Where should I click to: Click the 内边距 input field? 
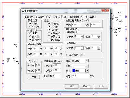[x=38, y=70]
